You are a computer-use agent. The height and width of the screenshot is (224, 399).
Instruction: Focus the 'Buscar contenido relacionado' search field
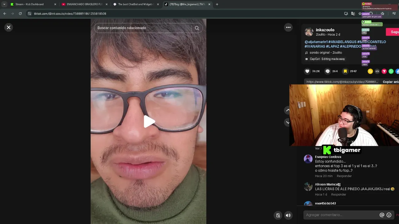point(143,28)
